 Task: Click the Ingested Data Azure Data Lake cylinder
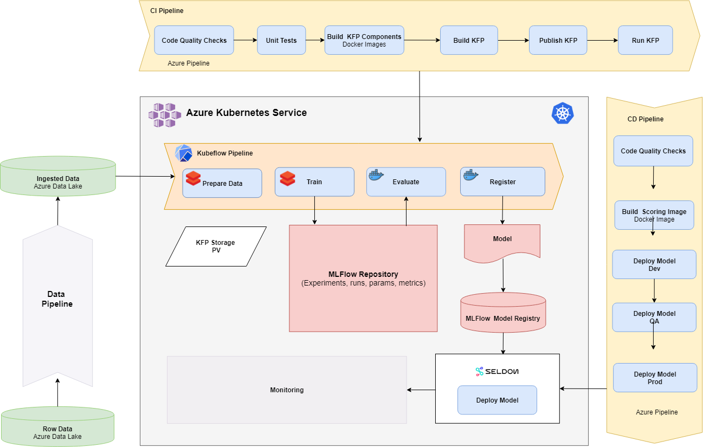click(58, 176)
